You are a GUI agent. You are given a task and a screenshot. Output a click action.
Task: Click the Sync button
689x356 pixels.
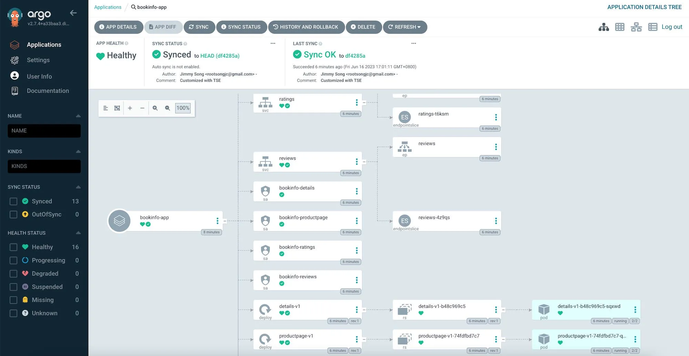(199, 27)
